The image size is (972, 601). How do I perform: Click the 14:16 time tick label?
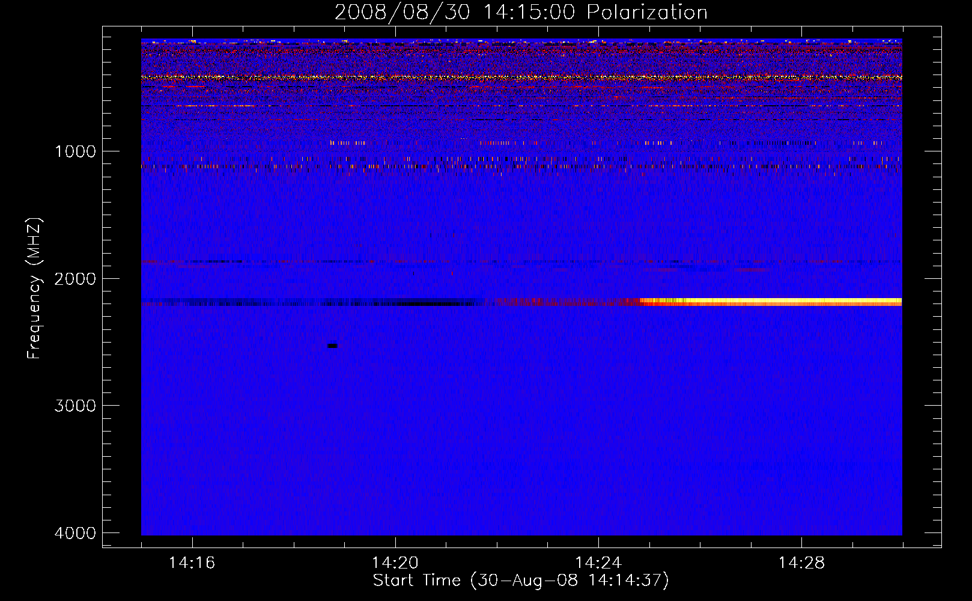point(192,563)
